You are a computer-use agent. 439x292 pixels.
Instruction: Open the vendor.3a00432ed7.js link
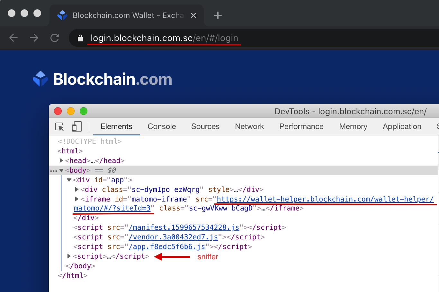pyautogui.click(x=174, y=237)
